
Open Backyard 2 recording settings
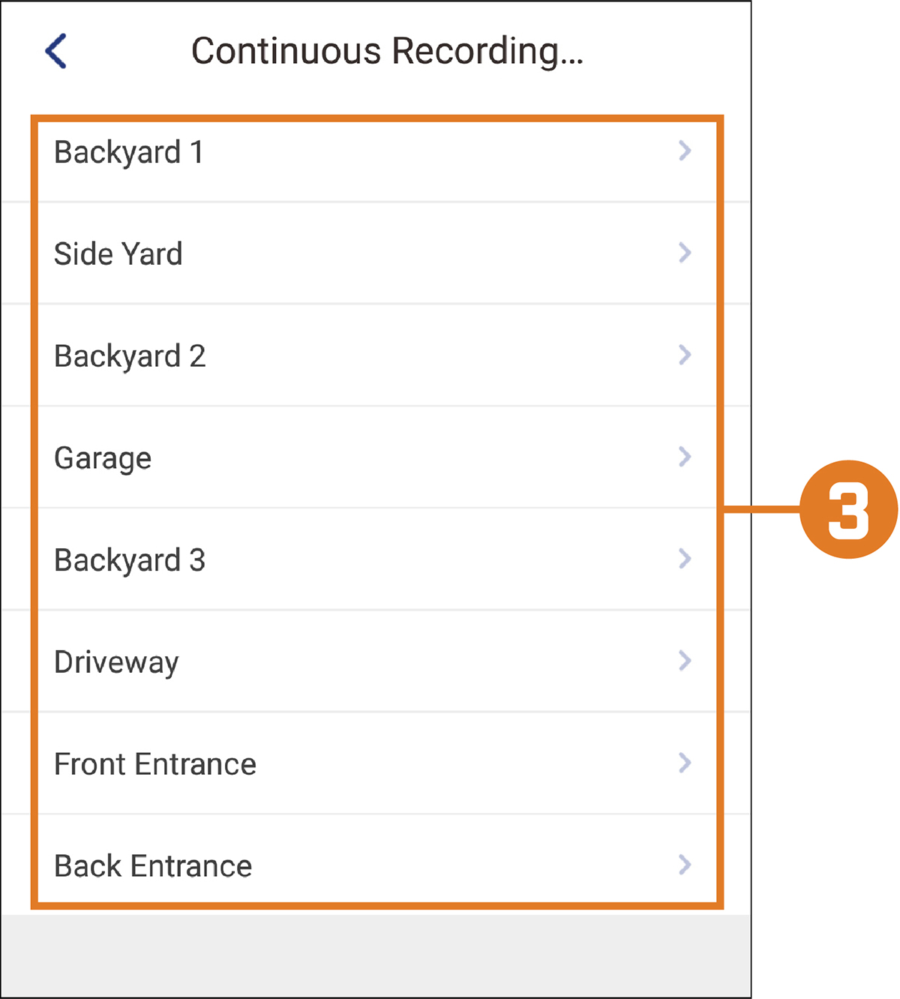(130, 356)
